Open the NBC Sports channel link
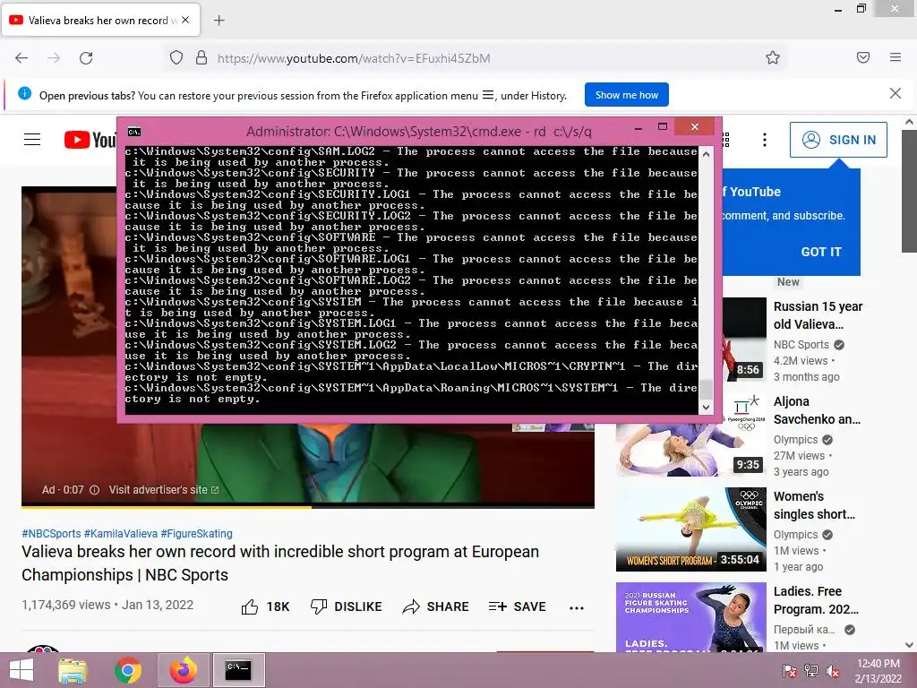Screen dimensions: 917x688 pos(801,345)
